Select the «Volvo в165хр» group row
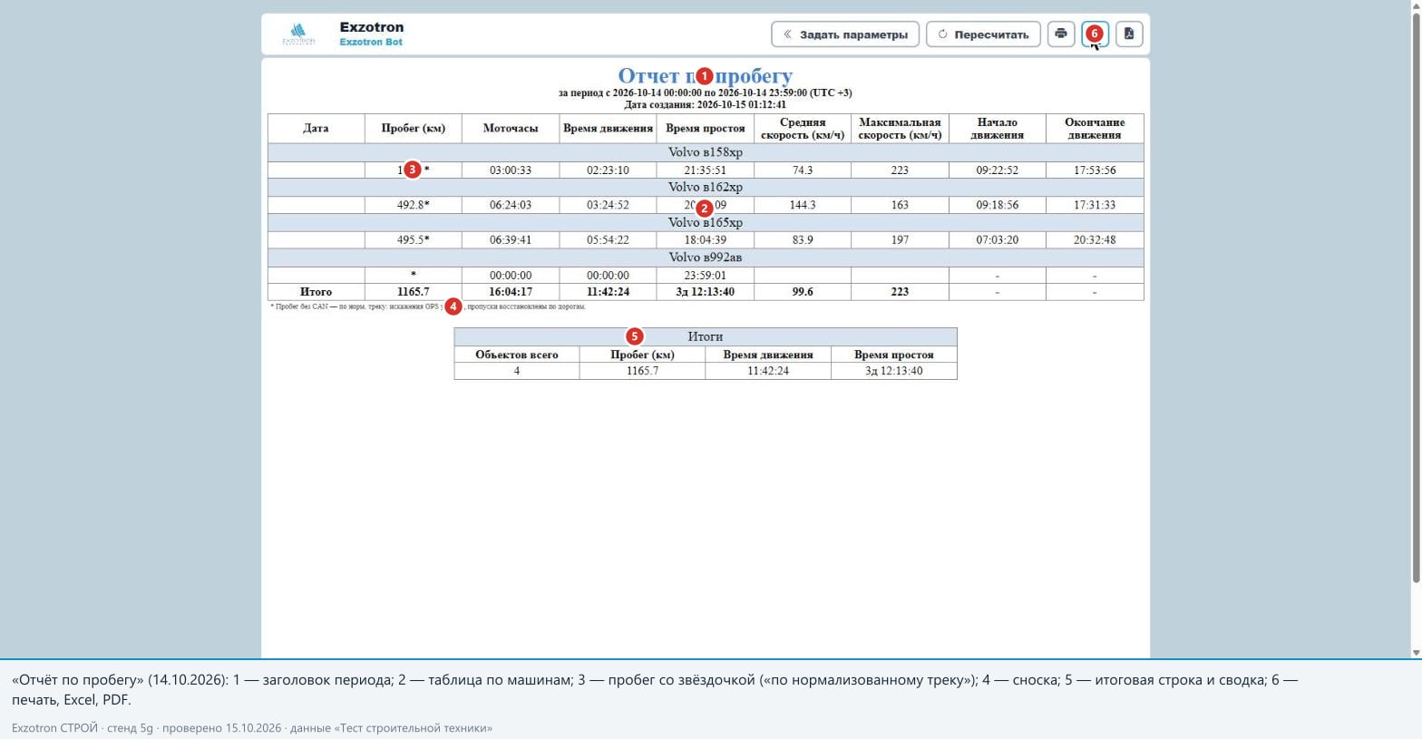The width and height of the screenshot is (1422, 739). (706, 222)
